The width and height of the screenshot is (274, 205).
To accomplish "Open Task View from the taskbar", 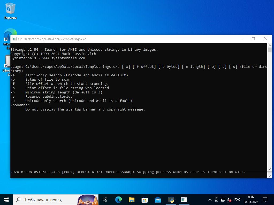I will click(x=105, y=199).
